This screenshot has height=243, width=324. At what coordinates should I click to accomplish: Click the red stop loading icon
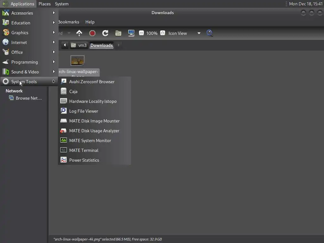[92, 33]
